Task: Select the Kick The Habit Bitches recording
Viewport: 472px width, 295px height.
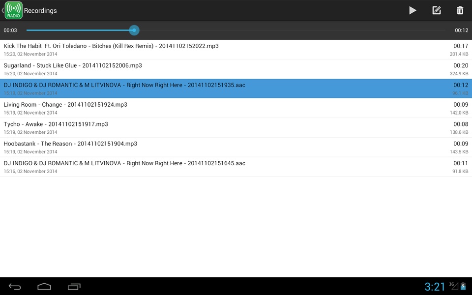Action: pos(236,50)
